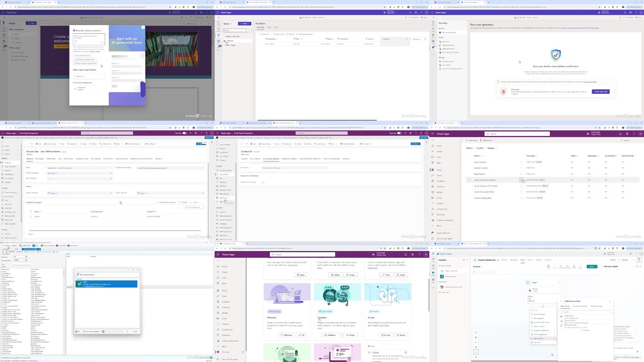The image size is (644, 362).
Task: Open dropdown arrow beside Chatbots button
Action: [x=340, y=335]
